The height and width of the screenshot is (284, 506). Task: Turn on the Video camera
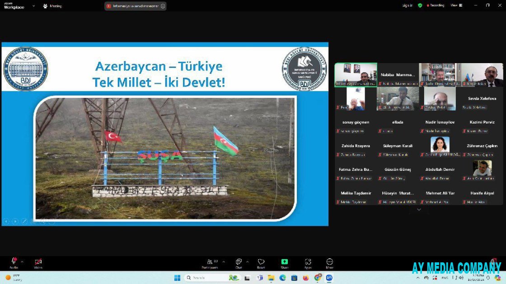38,262
